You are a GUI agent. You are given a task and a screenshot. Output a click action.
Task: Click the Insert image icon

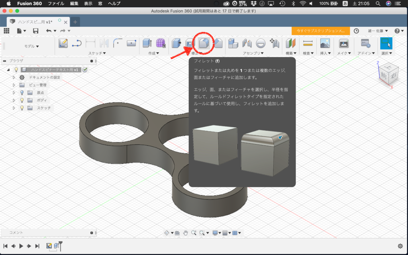(x=325, y=43)
